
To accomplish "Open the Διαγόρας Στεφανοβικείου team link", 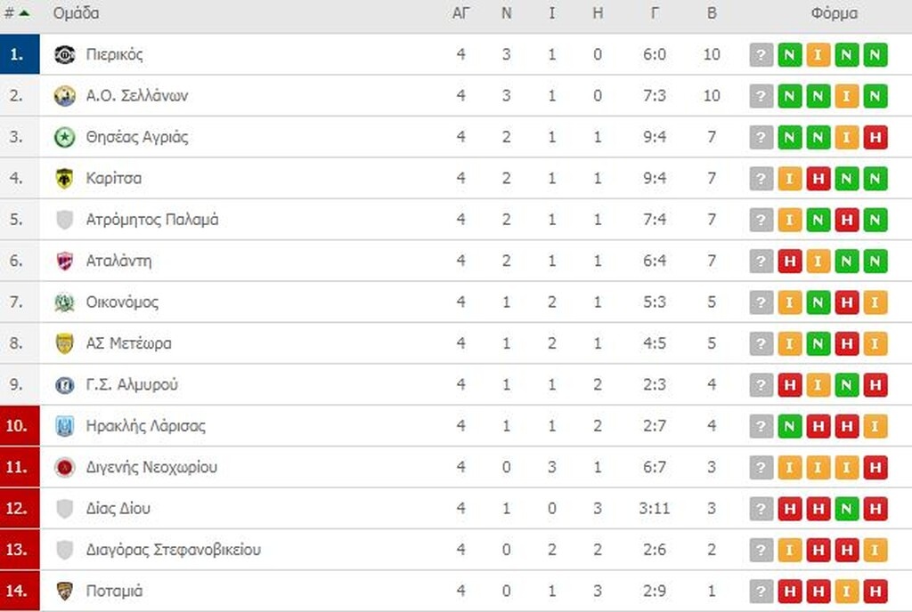I will pyautogui.click(x=173, y=550).
